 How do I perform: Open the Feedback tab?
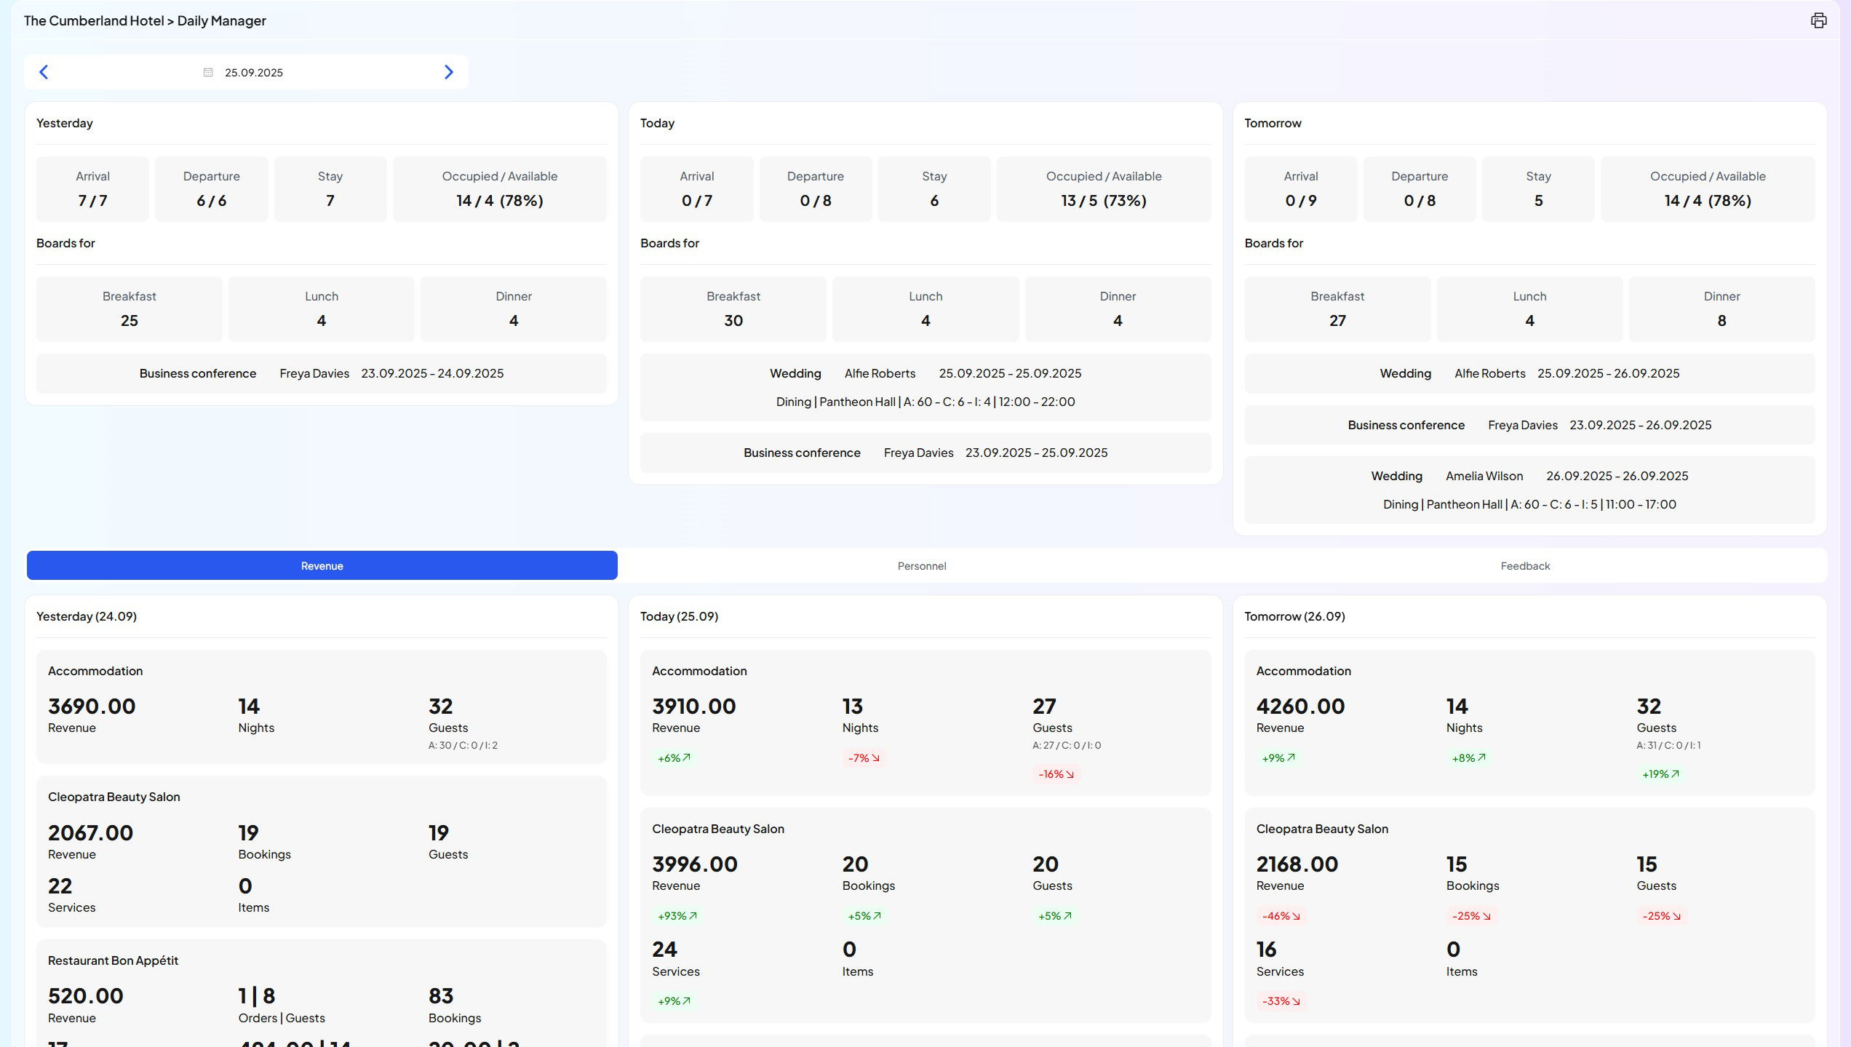tap(1525, 565)
